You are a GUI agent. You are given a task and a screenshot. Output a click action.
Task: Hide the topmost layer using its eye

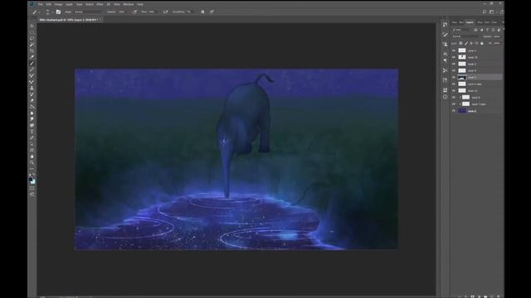tap(454, 50)
